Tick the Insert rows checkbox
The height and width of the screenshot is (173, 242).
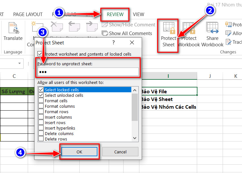41,123
